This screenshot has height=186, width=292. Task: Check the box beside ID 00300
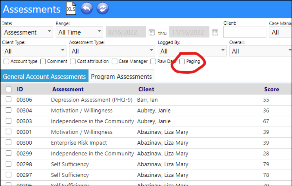(x=8, y=143)
